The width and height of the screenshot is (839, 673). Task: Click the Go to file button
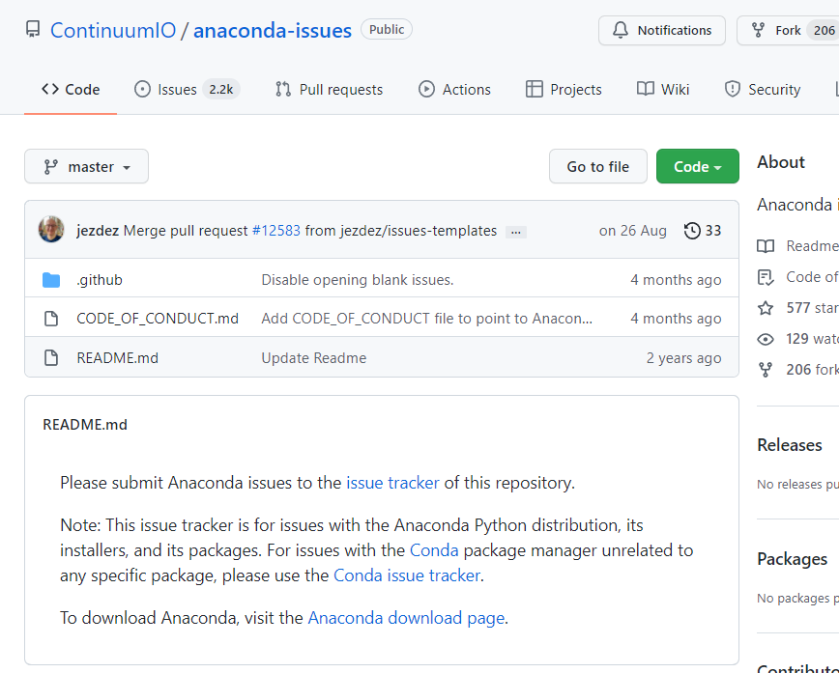point(597,166)
